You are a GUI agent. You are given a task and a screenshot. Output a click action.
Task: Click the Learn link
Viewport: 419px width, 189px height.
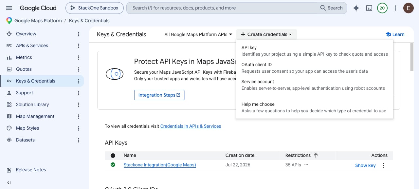pos(395,34)
